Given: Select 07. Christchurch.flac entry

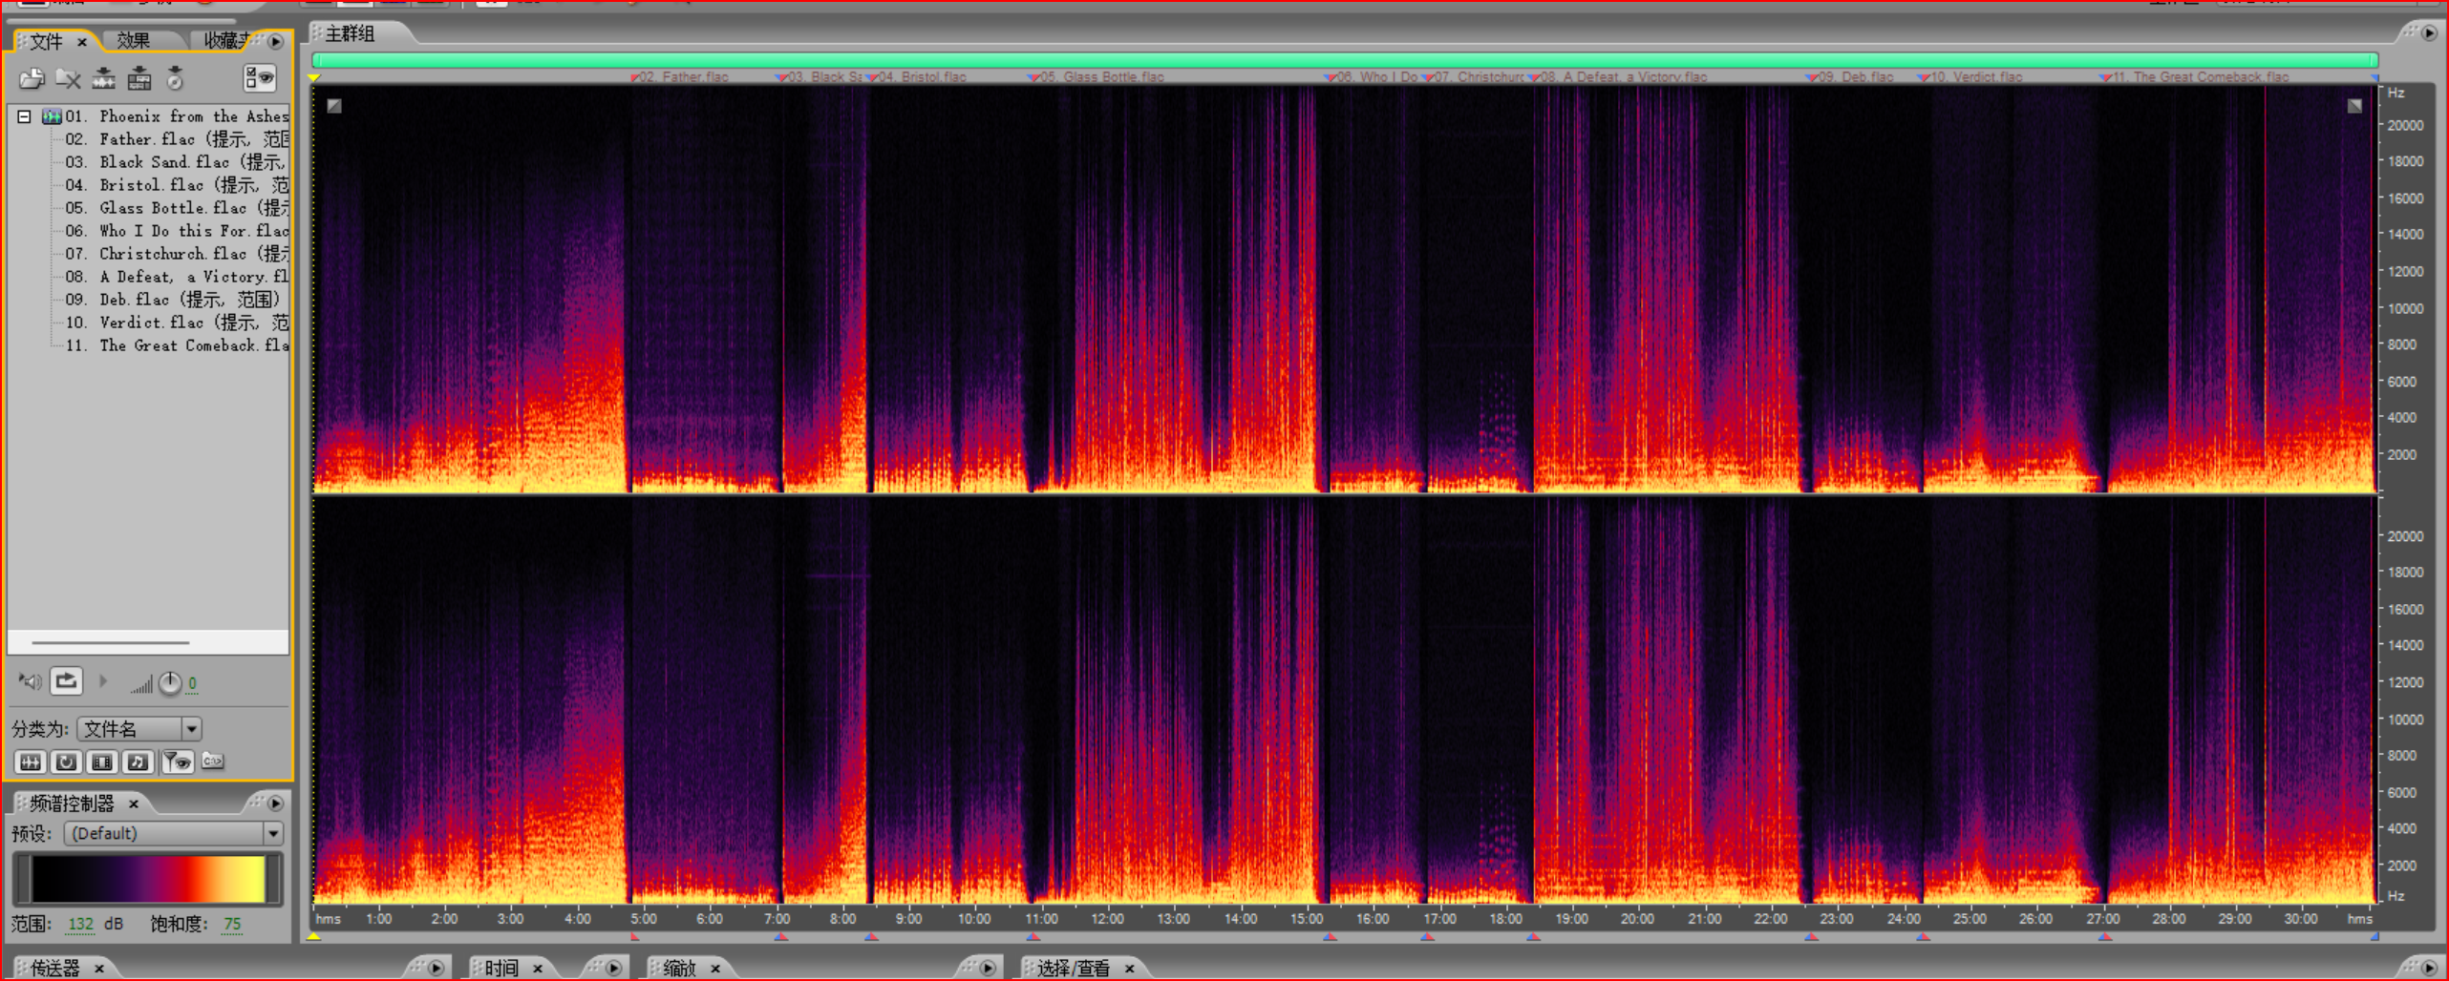Looking at the screenshot, I should 177,254.
